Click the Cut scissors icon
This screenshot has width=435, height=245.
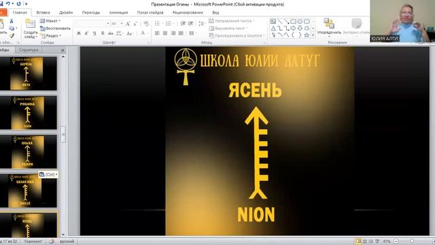12,21
